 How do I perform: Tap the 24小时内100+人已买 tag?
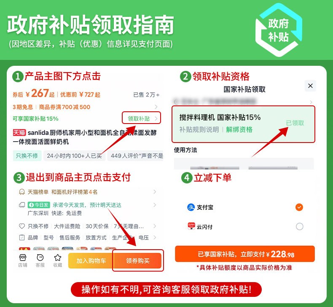click(x=74, y=156)
